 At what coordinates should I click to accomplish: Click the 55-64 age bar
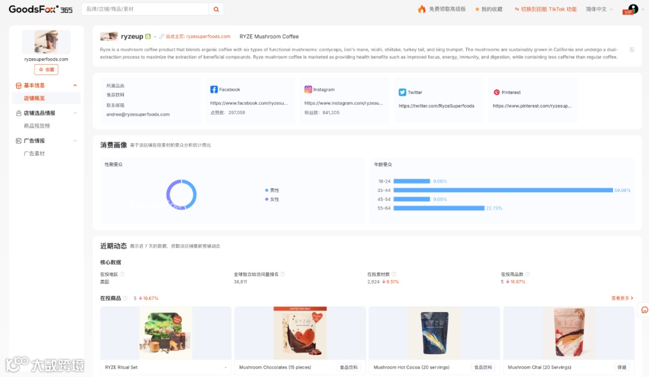click(439, 208)
